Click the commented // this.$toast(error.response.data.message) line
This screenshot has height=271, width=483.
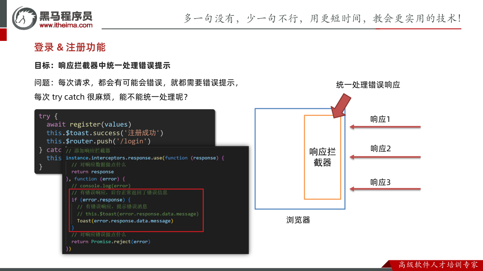click(x=138, y=214)
